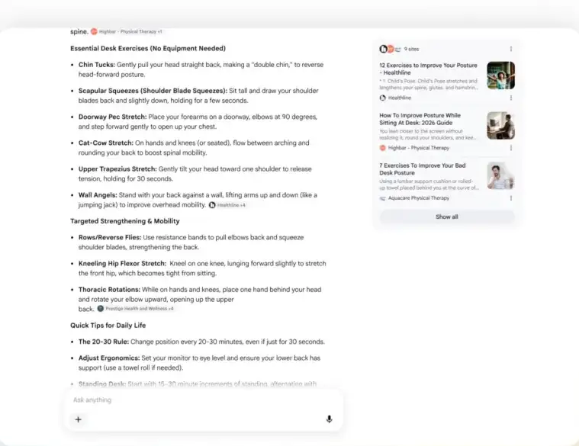Click the 'Cat-Cow Stretch:' bullet text
This screenshot has height=446, width=579.
(x=105, y=143)
